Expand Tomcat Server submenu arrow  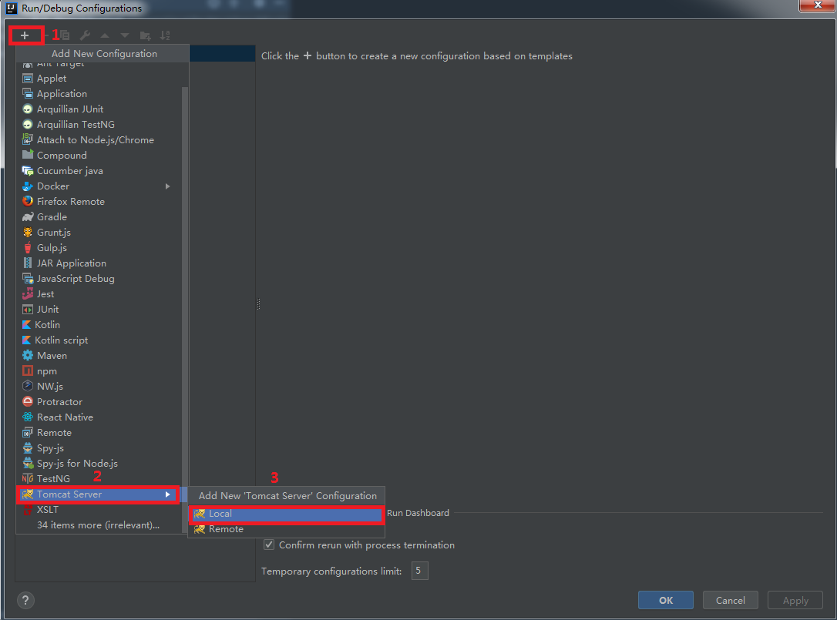[167, 494]
